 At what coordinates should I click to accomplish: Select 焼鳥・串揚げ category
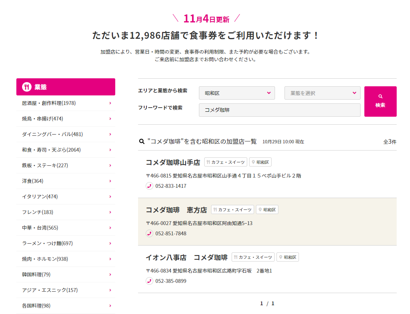(x=43, y=119)
